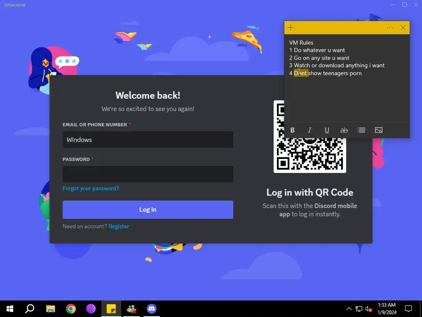The width and height of the screenshot is (422, 317).
Task: Open network status tray icon
Action: [359, 309]
